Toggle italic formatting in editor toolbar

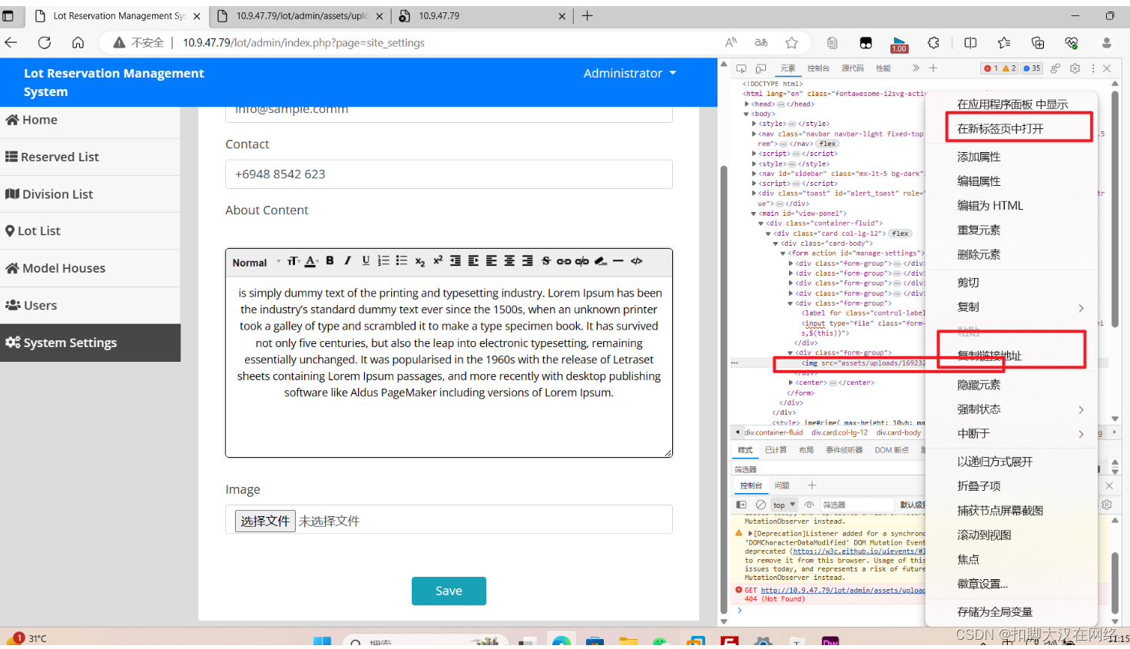(x=347, y=261)
